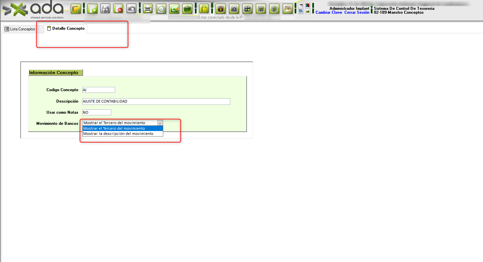The image size is (483, 262).
Task: Switch to the Lista Conceptos tab
Action: point(20,29)
